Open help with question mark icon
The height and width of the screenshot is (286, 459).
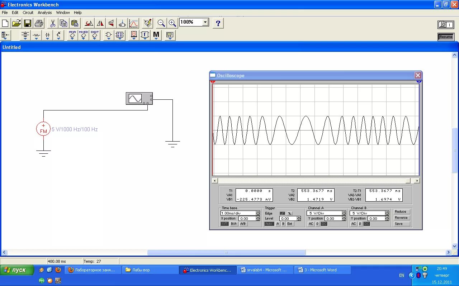click(218, 23)
